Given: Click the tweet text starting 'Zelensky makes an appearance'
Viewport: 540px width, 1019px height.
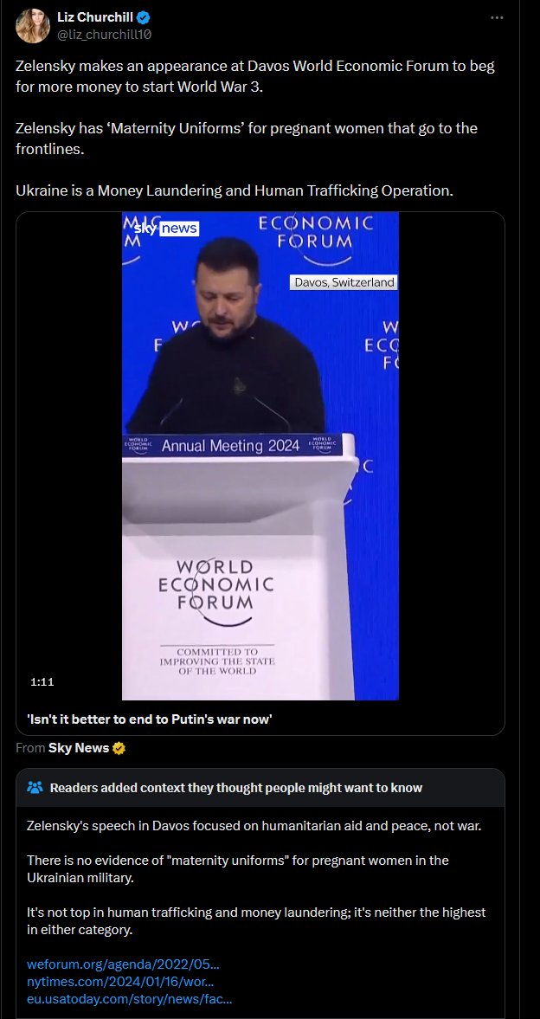Looking at the screenshot, I should (x=254, y=77).
